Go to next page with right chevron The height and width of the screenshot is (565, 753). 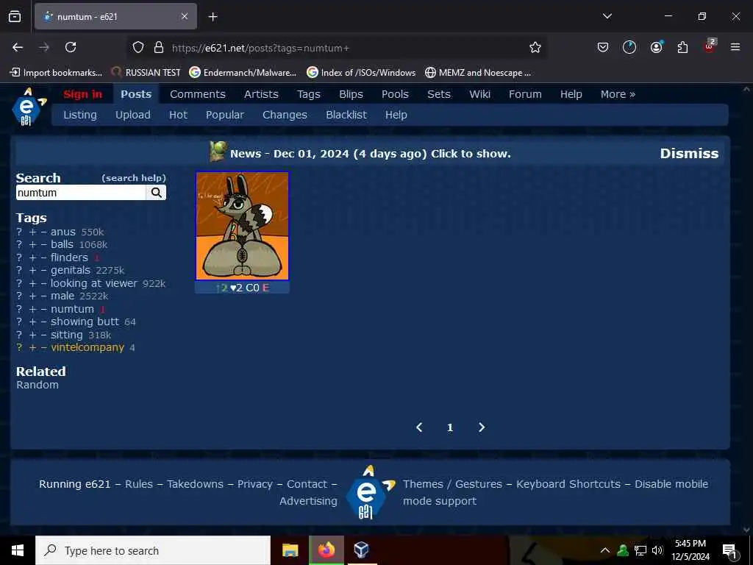coord(482,427)
